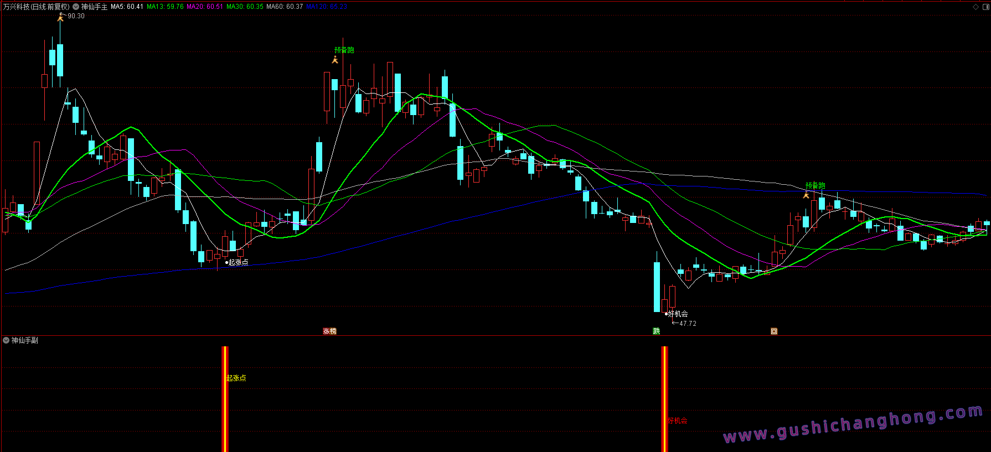Click the diamond icon at top right
Viewport: 991px width, 452px height.
pos(975,7)
